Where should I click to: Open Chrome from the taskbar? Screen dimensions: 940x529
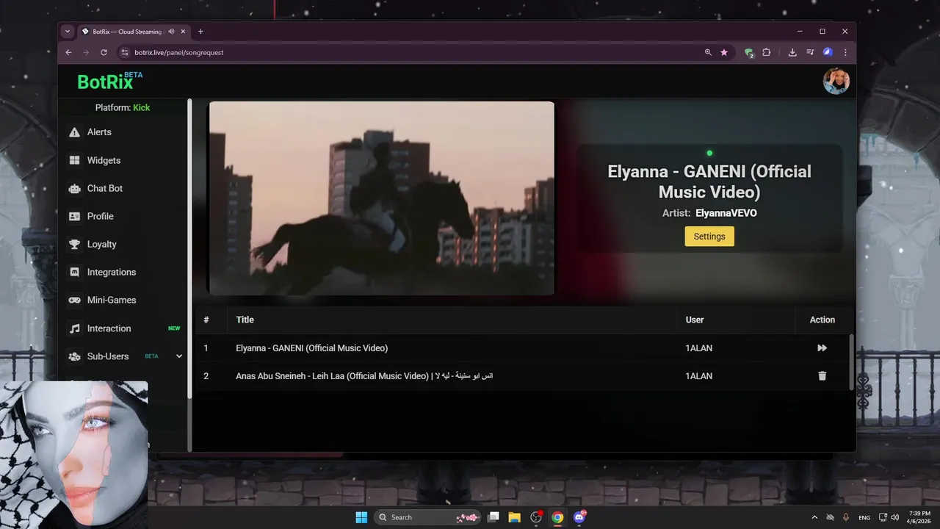tap(557, 517)
